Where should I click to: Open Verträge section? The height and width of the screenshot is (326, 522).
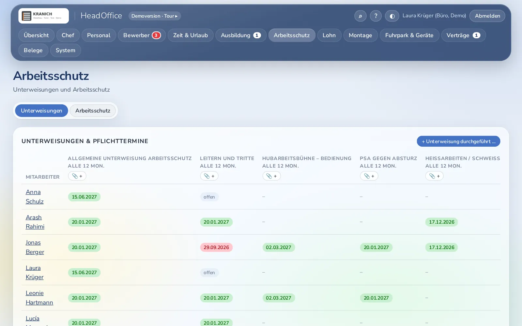(463, 35)
